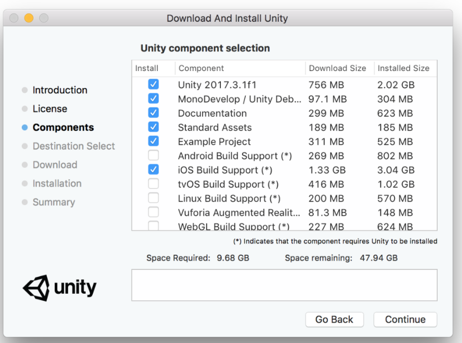The height and width of the screenshot is (343, 462).
Task: Enable Linux Build Support checkbox
Action: tap(153, 198)
